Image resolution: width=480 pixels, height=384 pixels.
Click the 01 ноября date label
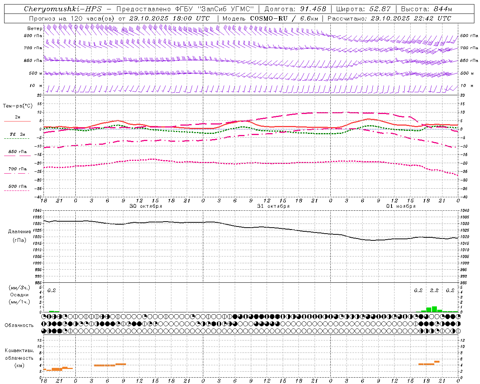pyautogui.click(x=401, y=206)
